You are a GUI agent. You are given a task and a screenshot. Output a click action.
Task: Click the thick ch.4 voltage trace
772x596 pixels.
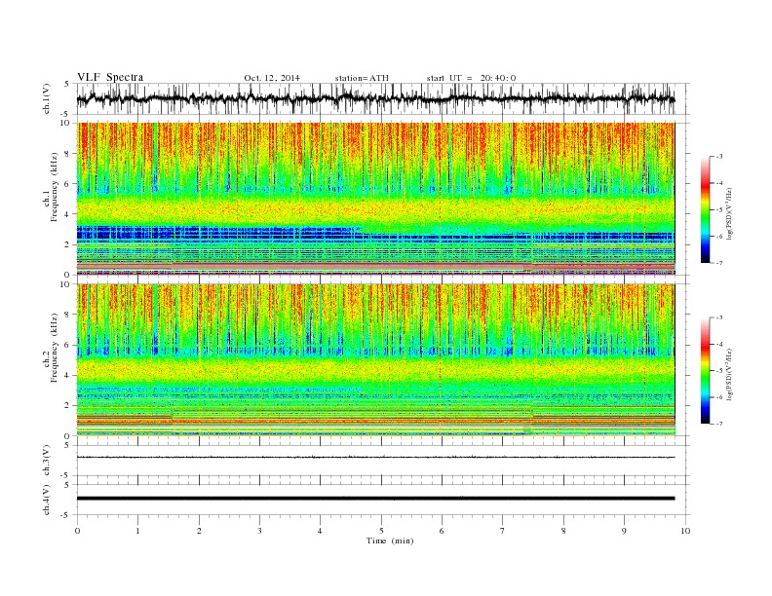coord(375,499)
